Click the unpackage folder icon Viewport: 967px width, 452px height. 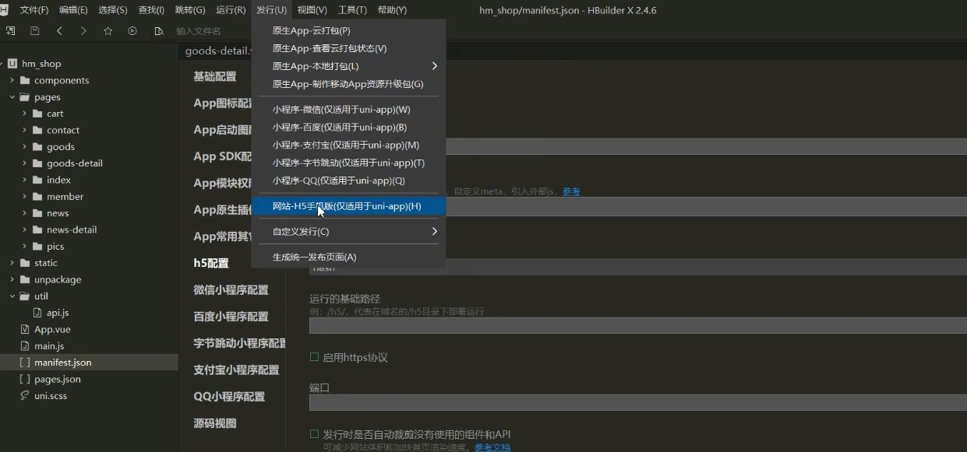(x=25, y=279)
